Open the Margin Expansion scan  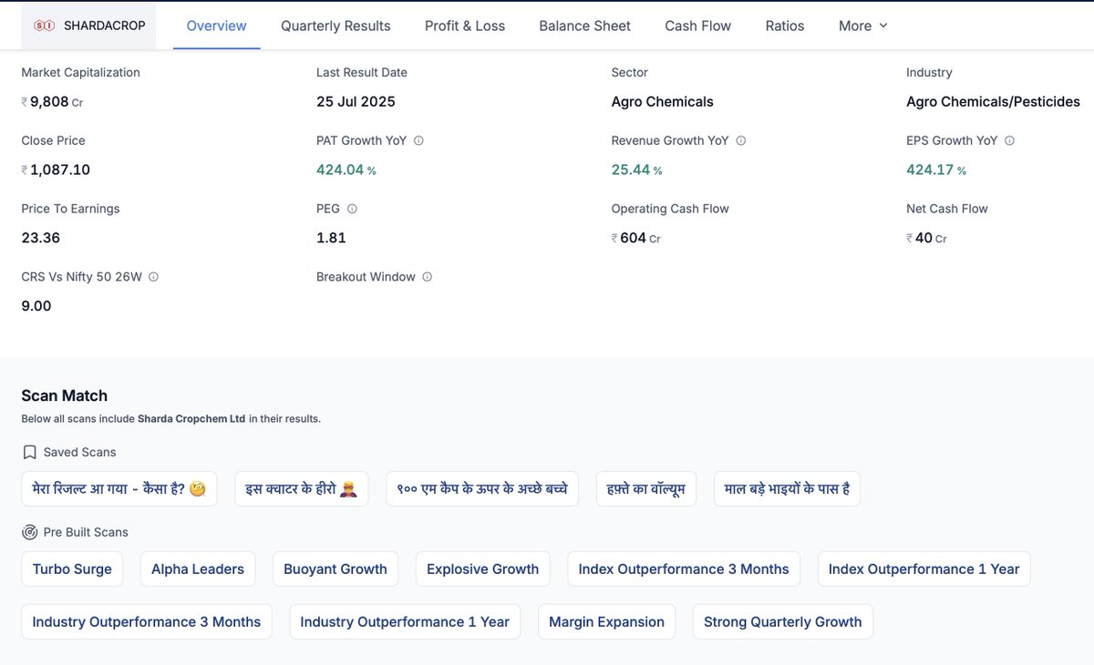click(x=606, y=622)
